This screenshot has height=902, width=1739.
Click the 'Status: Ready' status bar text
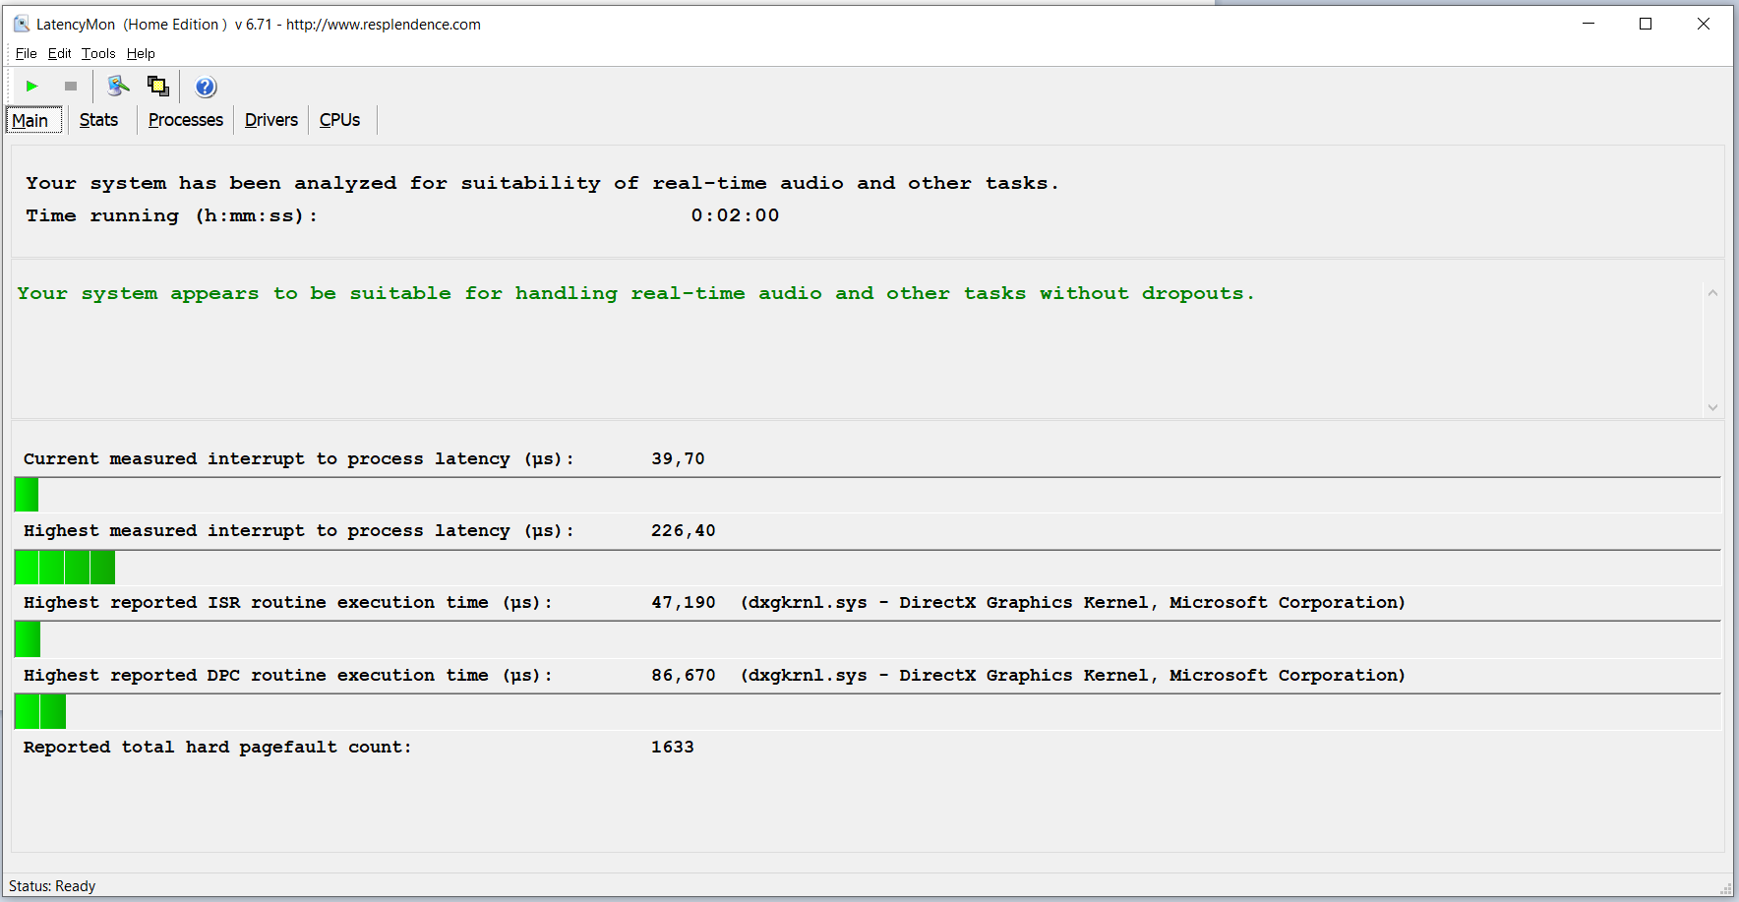[52, 886]
